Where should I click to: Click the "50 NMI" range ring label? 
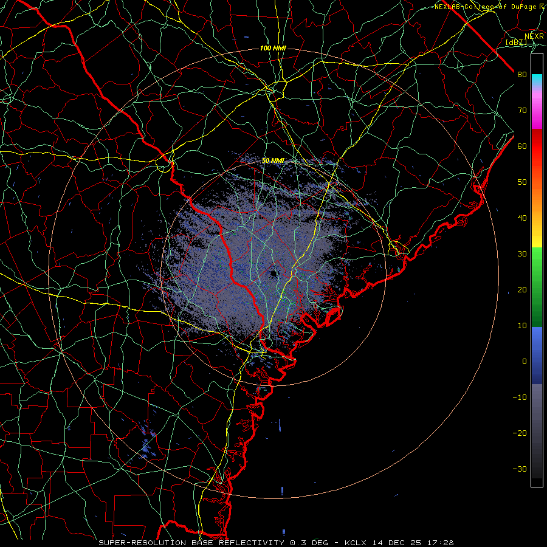[273, 161]
